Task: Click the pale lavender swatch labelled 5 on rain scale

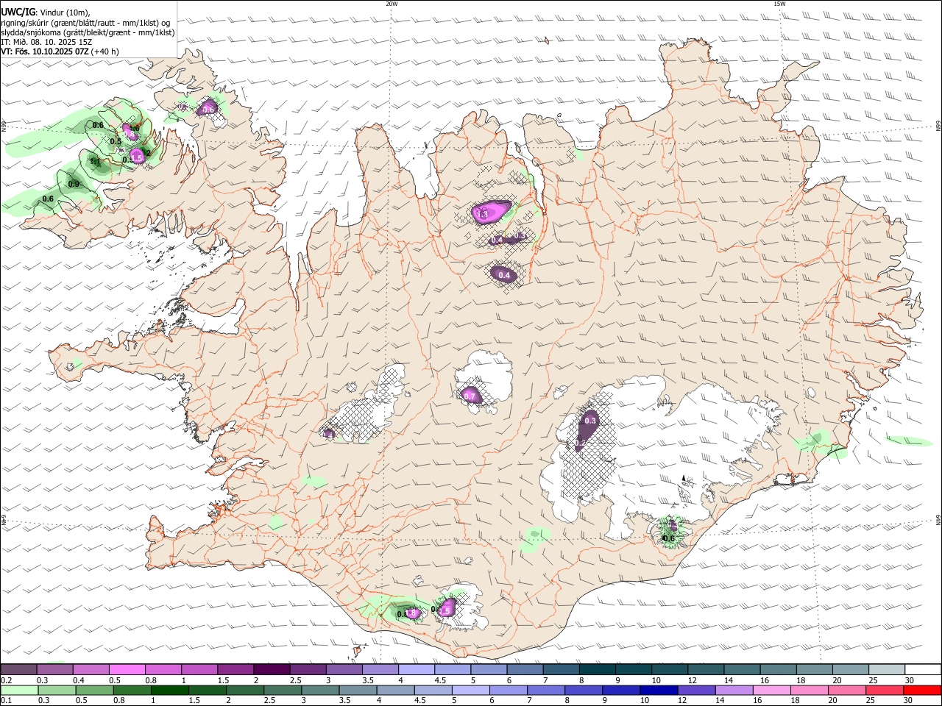Action: (x=470, y=691)
